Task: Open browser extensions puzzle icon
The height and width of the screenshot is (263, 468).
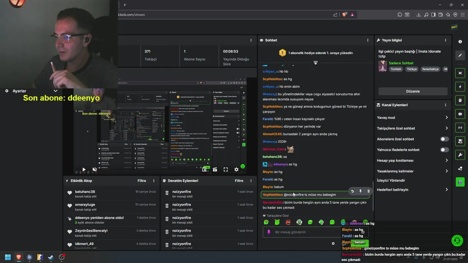Action: [x=400, y=15]
